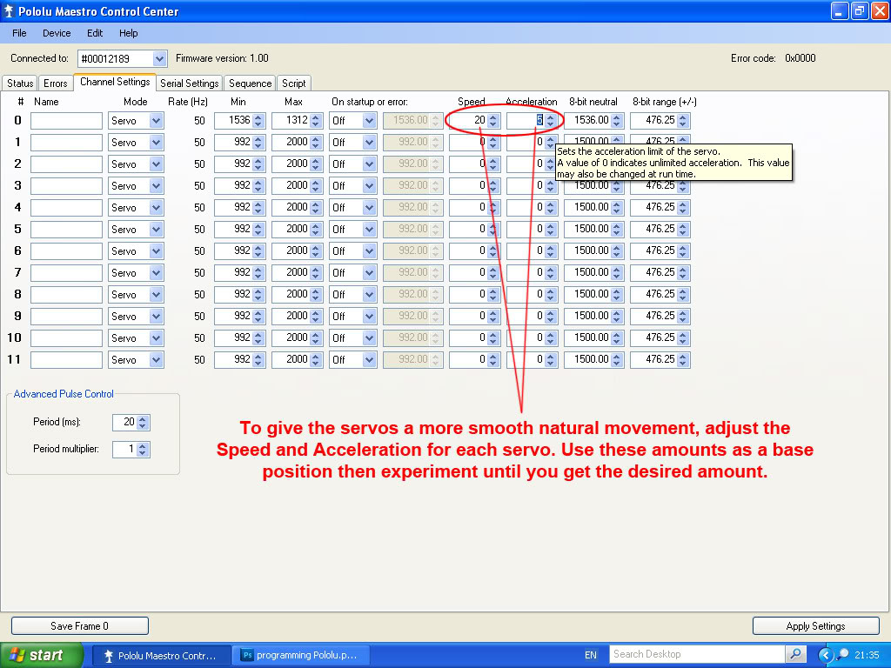Expand the Mode dropdown for channel 2

(x=157, y=164)
